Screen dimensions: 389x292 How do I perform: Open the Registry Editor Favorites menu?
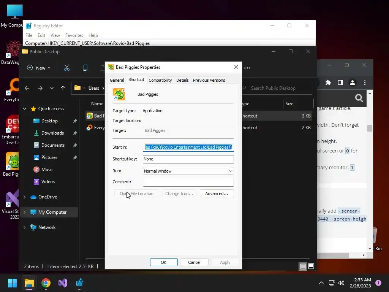[74, 35]
